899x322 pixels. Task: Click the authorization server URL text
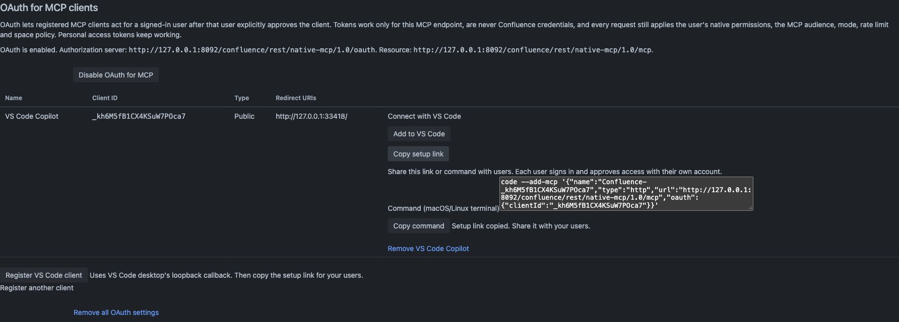(252, 50)
